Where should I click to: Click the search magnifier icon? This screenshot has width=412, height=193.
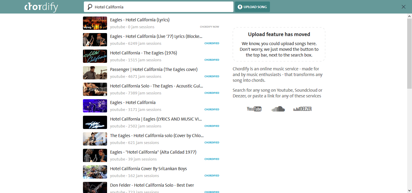click(x=90, y=7)
